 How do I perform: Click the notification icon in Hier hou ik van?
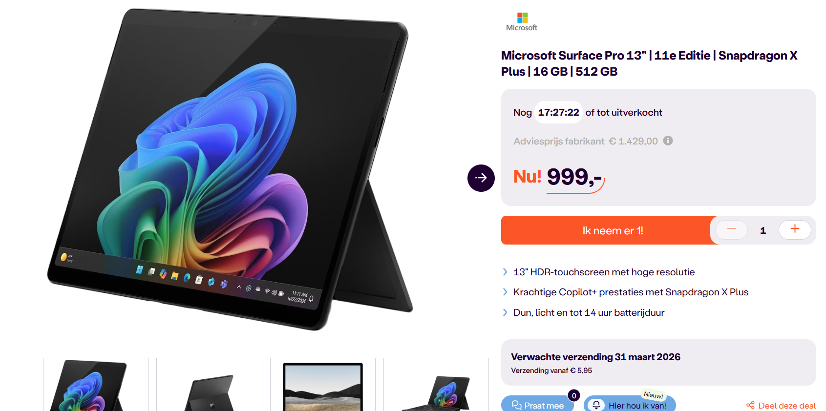pos(596,405)
